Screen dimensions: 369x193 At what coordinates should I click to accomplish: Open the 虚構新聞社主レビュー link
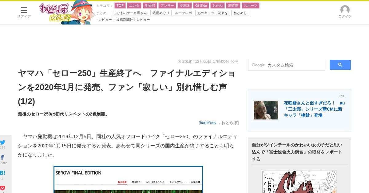click(x=133, y=20)
